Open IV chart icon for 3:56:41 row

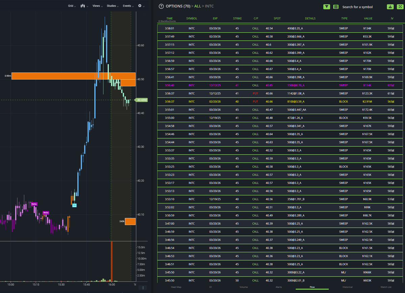click(x=393, y=77)
